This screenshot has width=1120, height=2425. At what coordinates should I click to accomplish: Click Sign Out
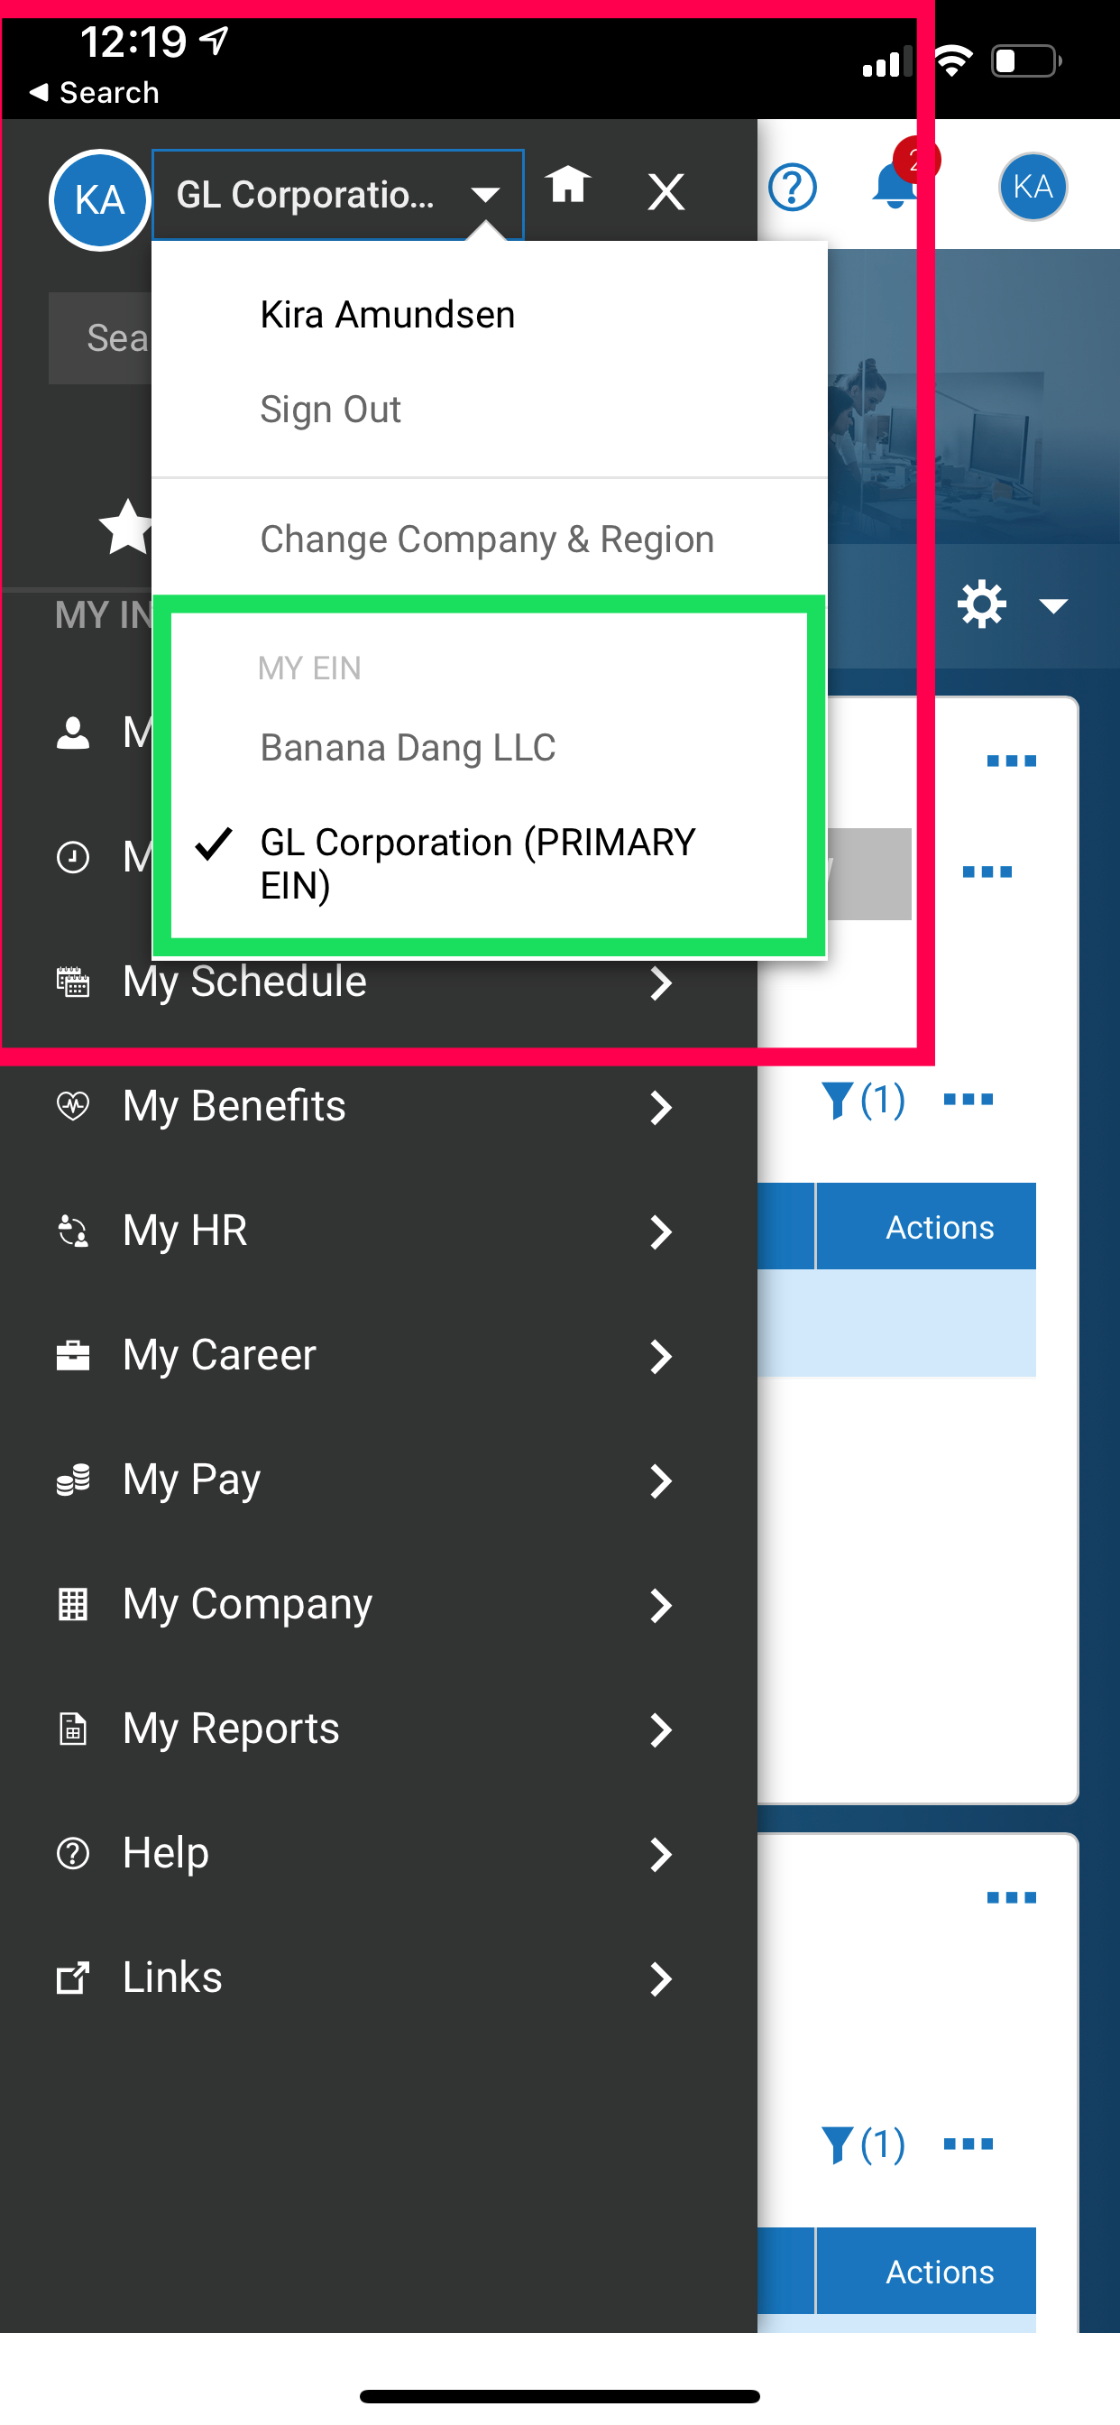(330, 410)
